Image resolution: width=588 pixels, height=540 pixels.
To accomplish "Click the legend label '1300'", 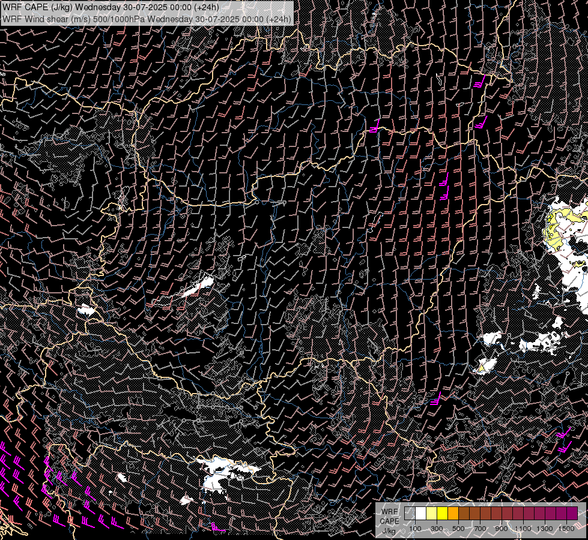I will coord(545,529).
